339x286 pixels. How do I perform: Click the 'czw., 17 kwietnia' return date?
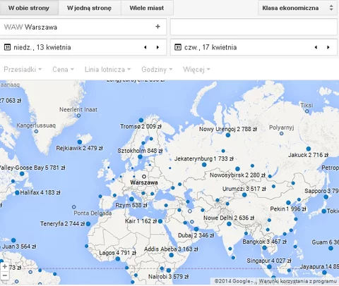210,47
